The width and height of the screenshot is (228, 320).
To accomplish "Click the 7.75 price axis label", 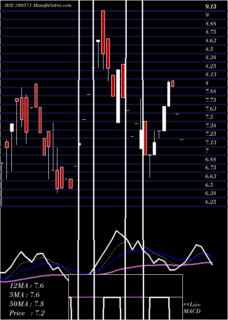I will (211, 100).
